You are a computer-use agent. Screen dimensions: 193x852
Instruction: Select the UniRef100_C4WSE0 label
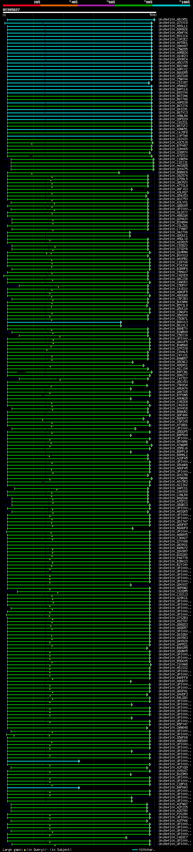173,282
